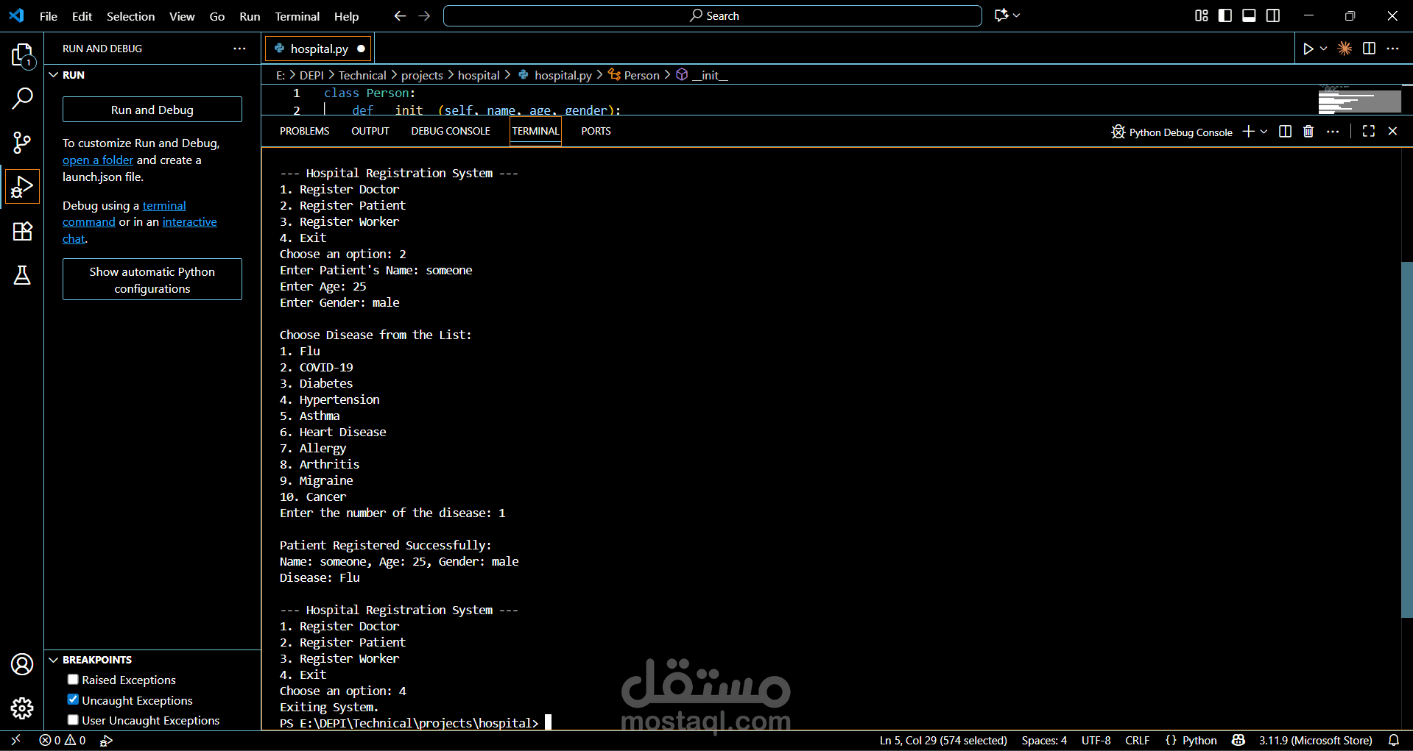Screen dimensions: 1413x751
Task: Open the File menu
Action: [49, 16]
